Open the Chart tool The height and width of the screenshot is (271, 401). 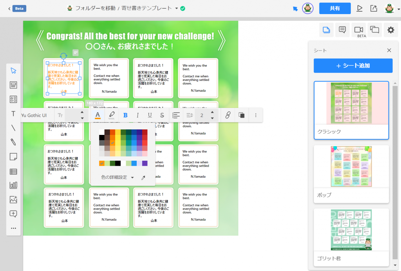pos(13,185)
